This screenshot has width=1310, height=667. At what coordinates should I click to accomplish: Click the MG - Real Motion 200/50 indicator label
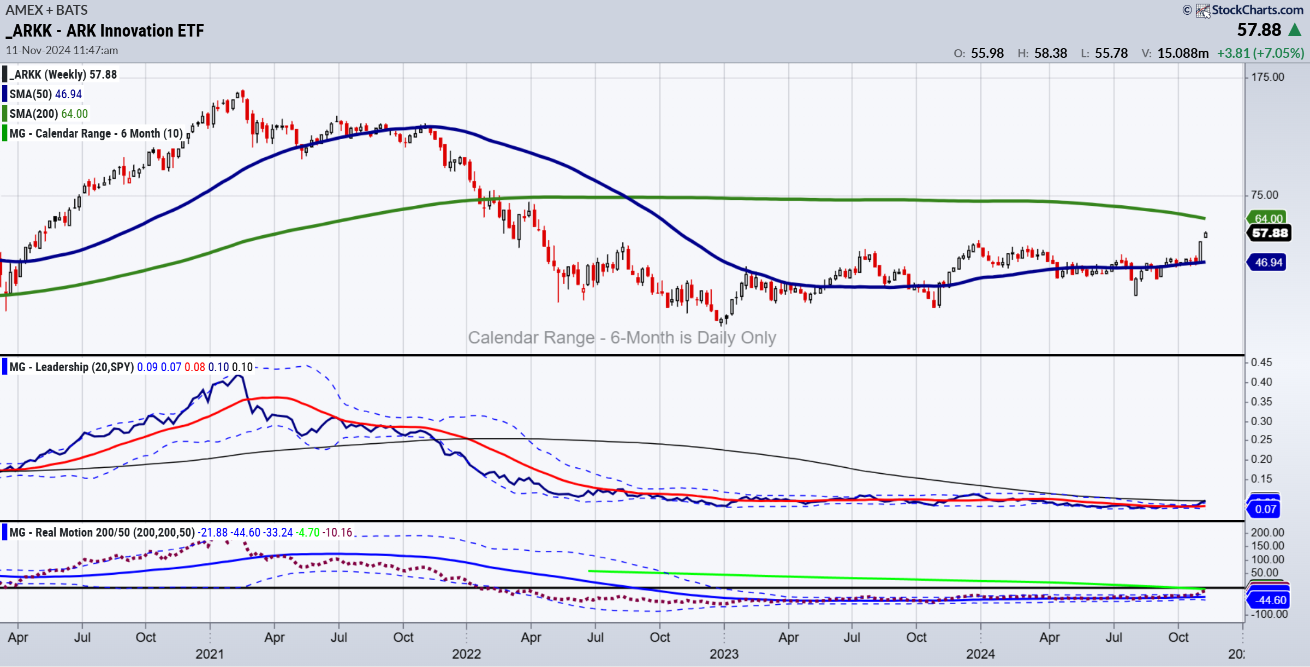pyautogui.click(x=102, y=532)
